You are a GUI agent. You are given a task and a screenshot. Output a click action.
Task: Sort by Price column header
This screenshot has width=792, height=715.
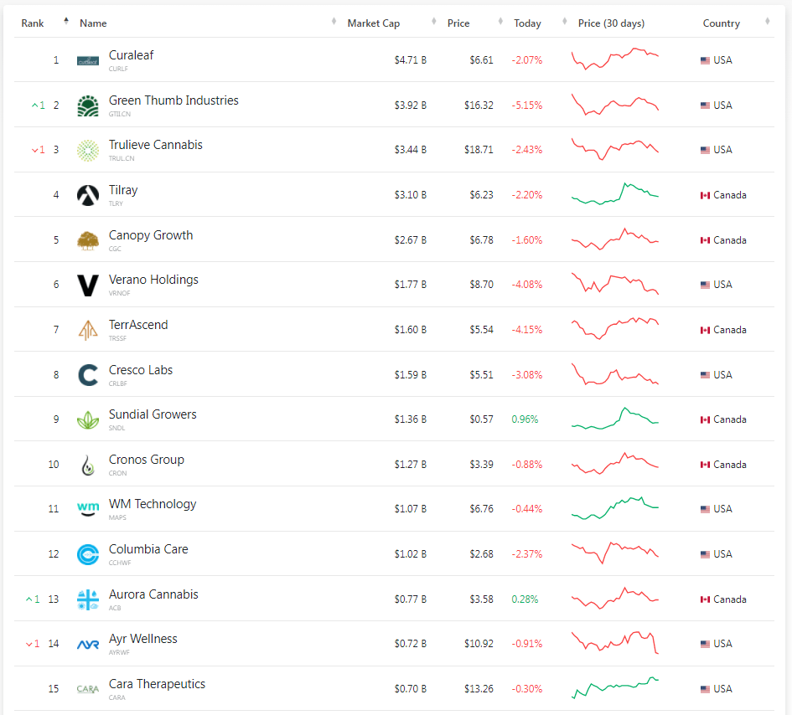click(458, 23)
